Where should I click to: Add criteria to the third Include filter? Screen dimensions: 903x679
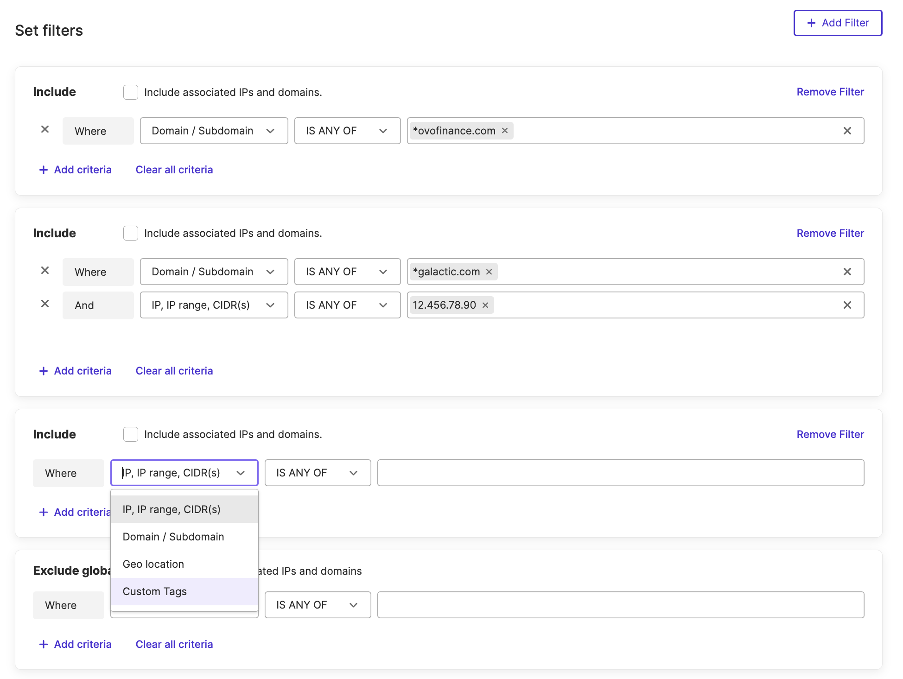pyautogui.click(x=75, y=512)
